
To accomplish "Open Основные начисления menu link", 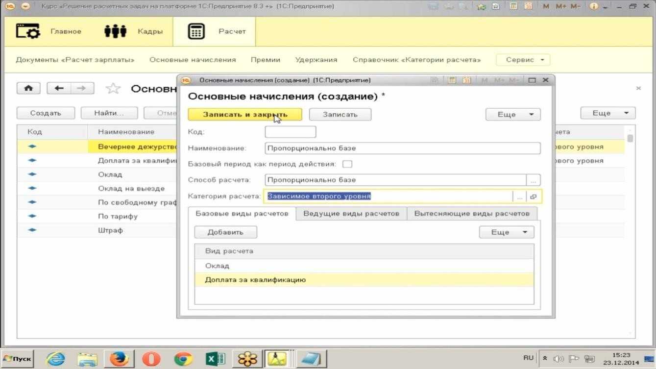I will 193,60.
